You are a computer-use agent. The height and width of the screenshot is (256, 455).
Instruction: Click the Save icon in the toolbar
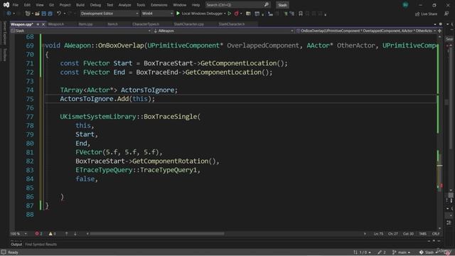tap(44, 14)
